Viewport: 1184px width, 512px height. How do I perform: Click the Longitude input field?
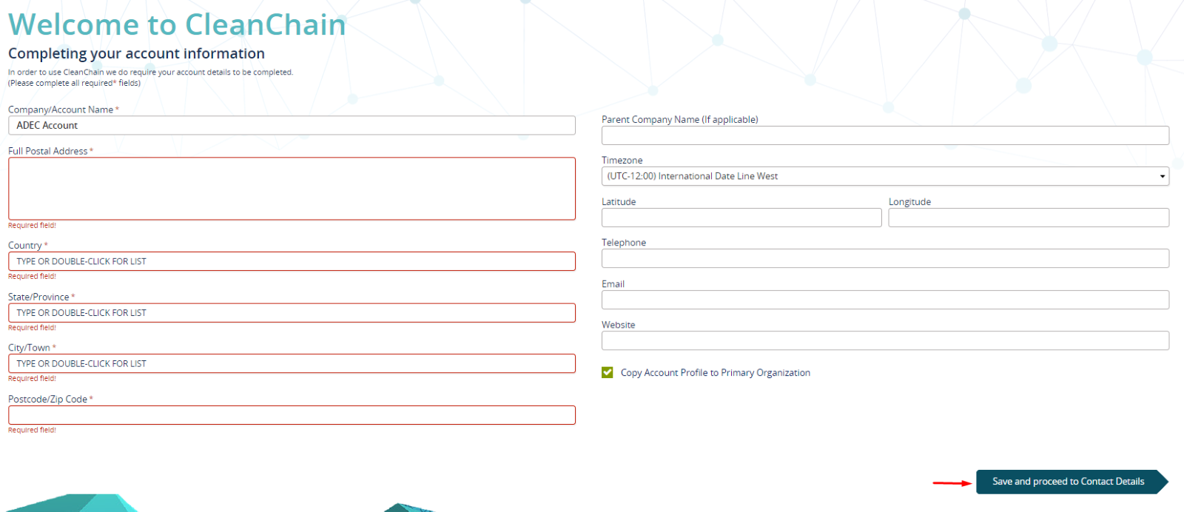[1029, 218]
